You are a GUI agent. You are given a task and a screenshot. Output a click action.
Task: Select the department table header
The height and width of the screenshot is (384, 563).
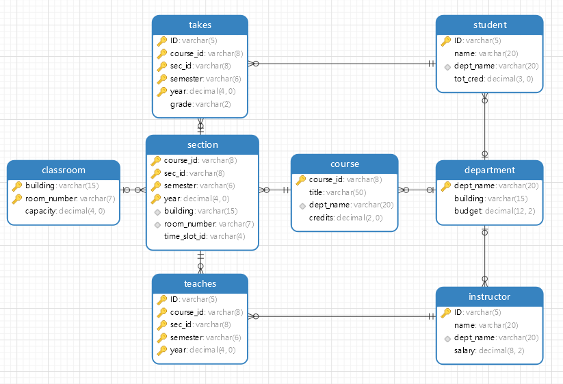click(x=490, y=170)
